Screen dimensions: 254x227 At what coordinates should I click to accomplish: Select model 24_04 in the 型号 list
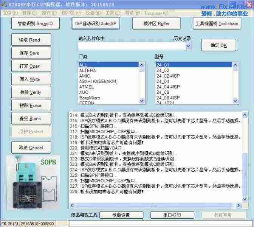(194, 81)
